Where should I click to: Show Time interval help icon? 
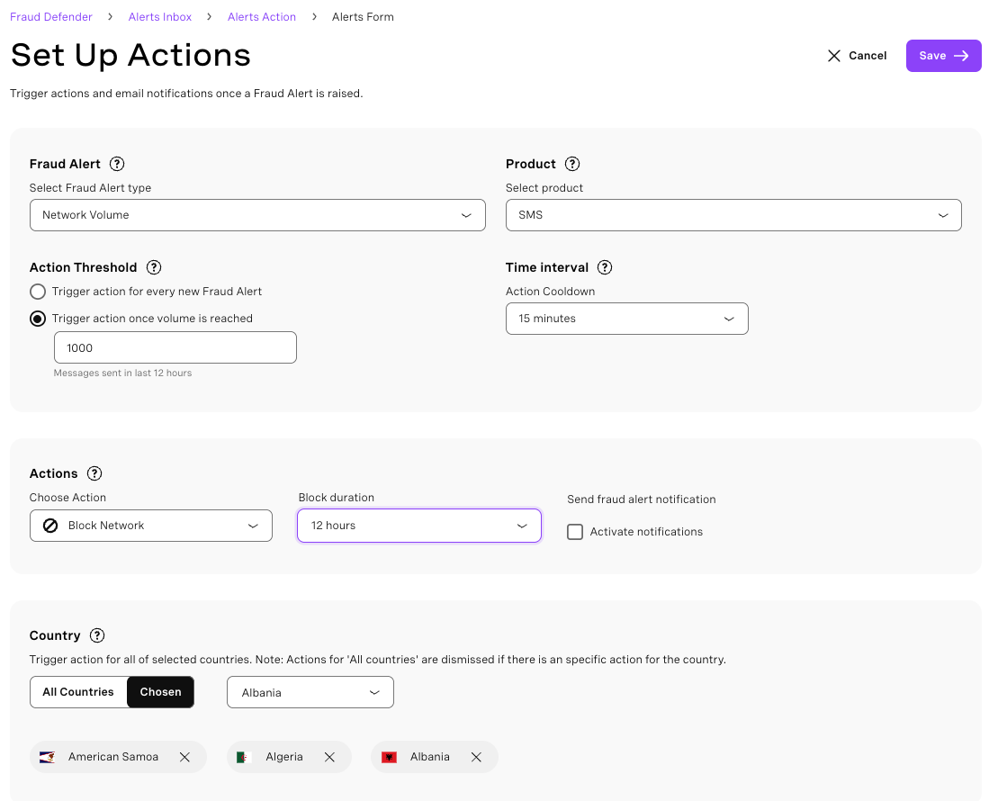coord(604,267)
